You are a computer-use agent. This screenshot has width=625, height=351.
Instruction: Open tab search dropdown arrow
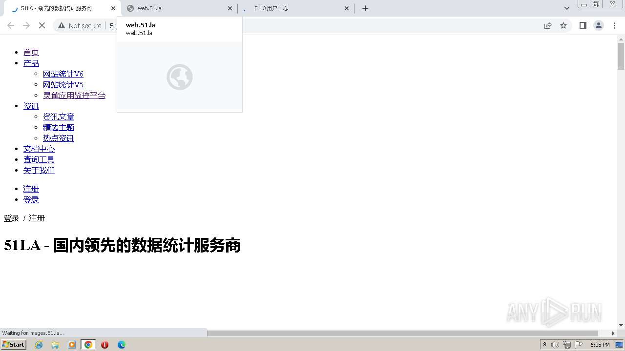(566, 8)
